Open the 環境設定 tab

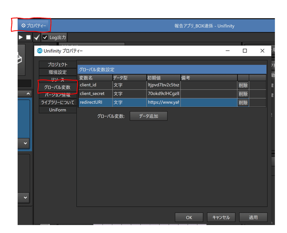coord(58,72)
